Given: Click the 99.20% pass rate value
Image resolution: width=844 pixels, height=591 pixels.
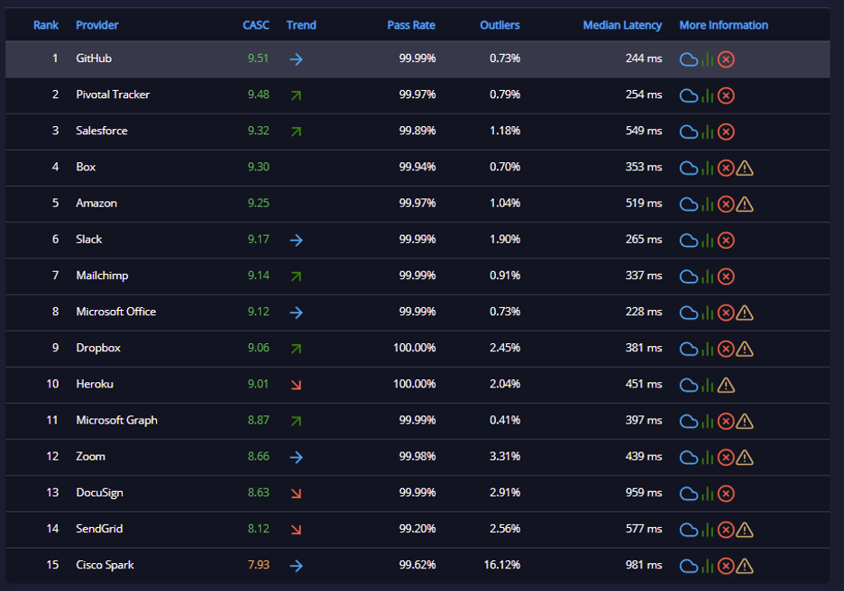Looking at the screenshot, I should coord(417,529).
